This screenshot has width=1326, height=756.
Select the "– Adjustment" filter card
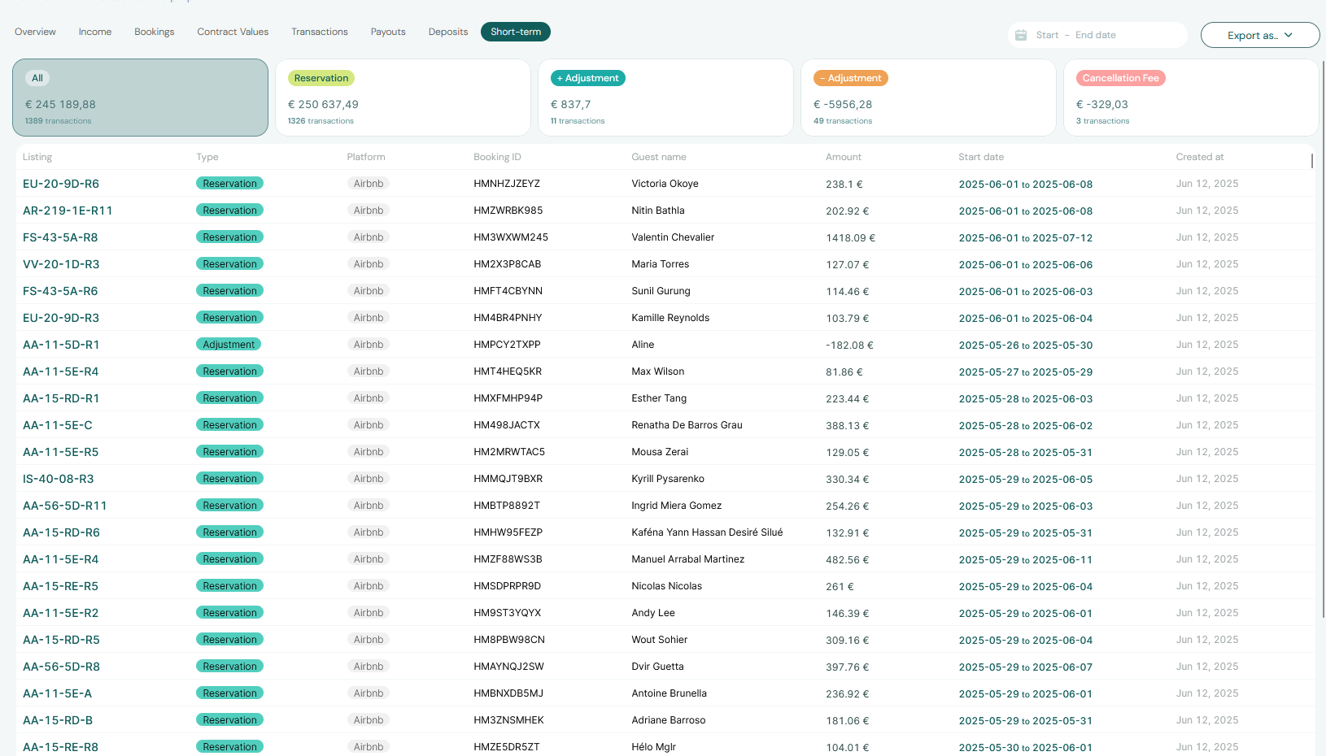coord(928,98)
